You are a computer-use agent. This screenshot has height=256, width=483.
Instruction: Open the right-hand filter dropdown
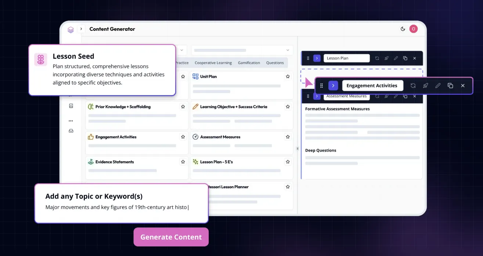242,50
